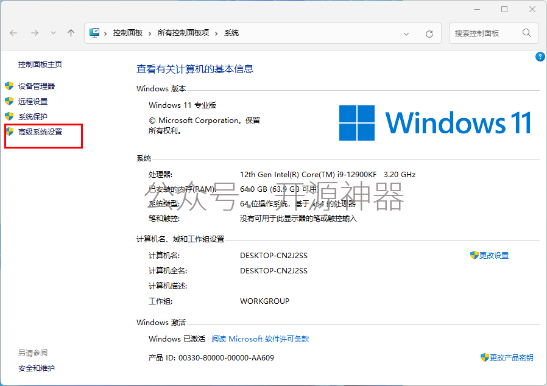Select 控制面板 breadcrumb in address bar
This screenshot has width=547, height=386.
128,33
